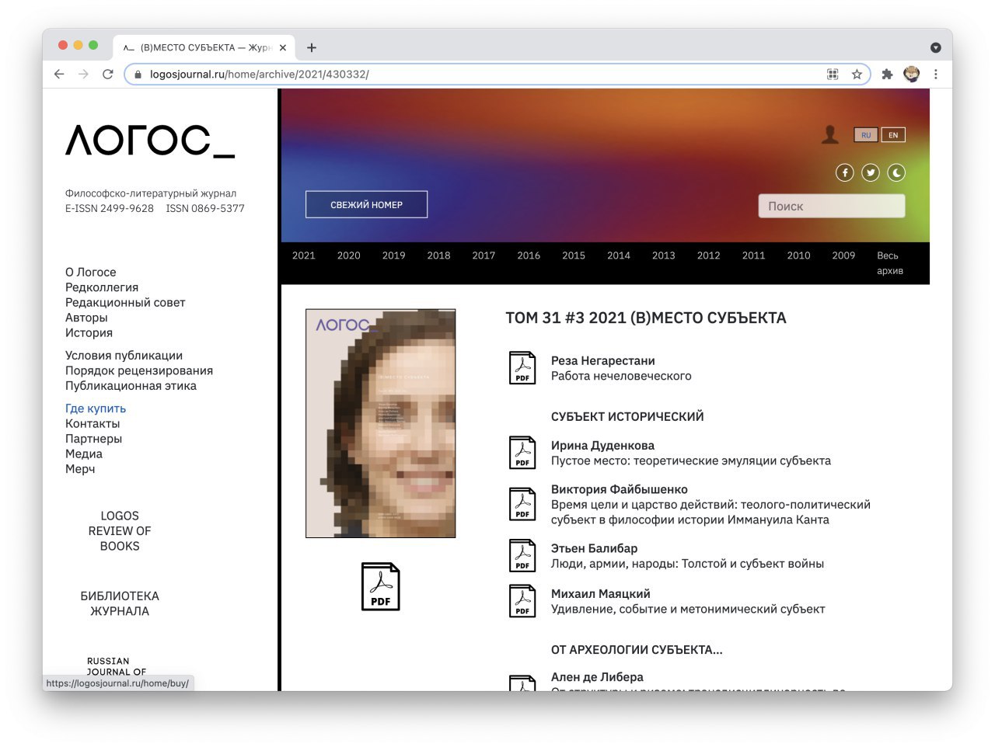Click the browser address bar URL
This screenshot has width=995, height=747.
click(260, 75)
